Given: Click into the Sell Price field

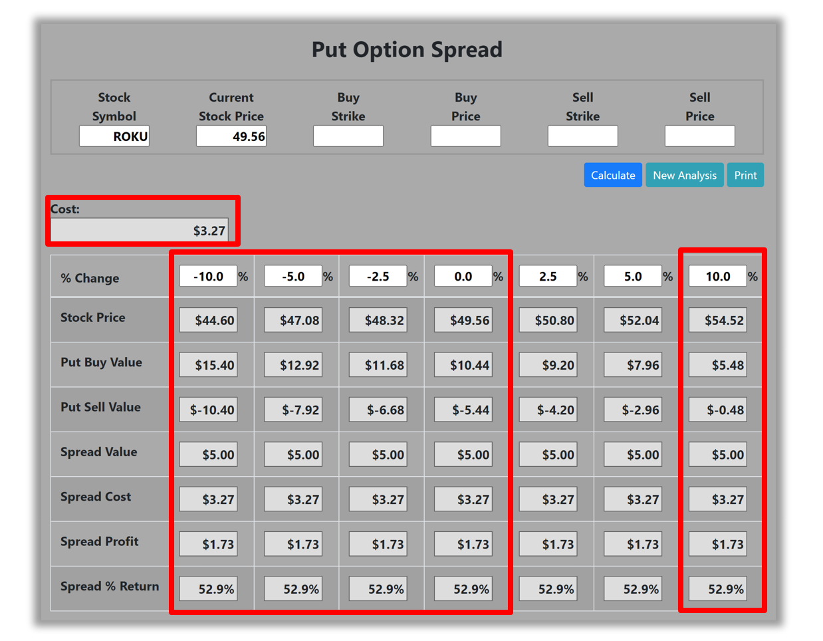Looking at the screenshot, I should pos(699,136).
